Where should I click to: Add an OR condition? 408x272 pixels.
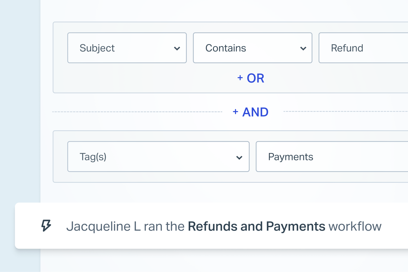(251, 78)
